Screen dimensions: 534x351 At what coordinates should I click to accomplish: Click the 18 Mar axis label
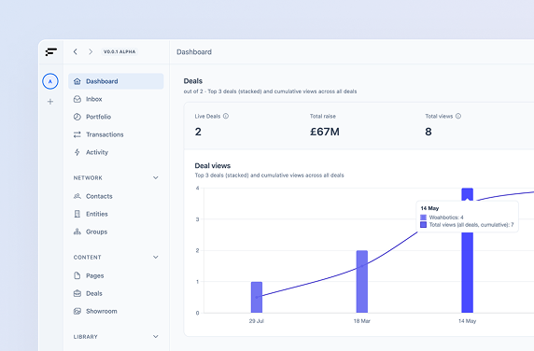[361, 321]
